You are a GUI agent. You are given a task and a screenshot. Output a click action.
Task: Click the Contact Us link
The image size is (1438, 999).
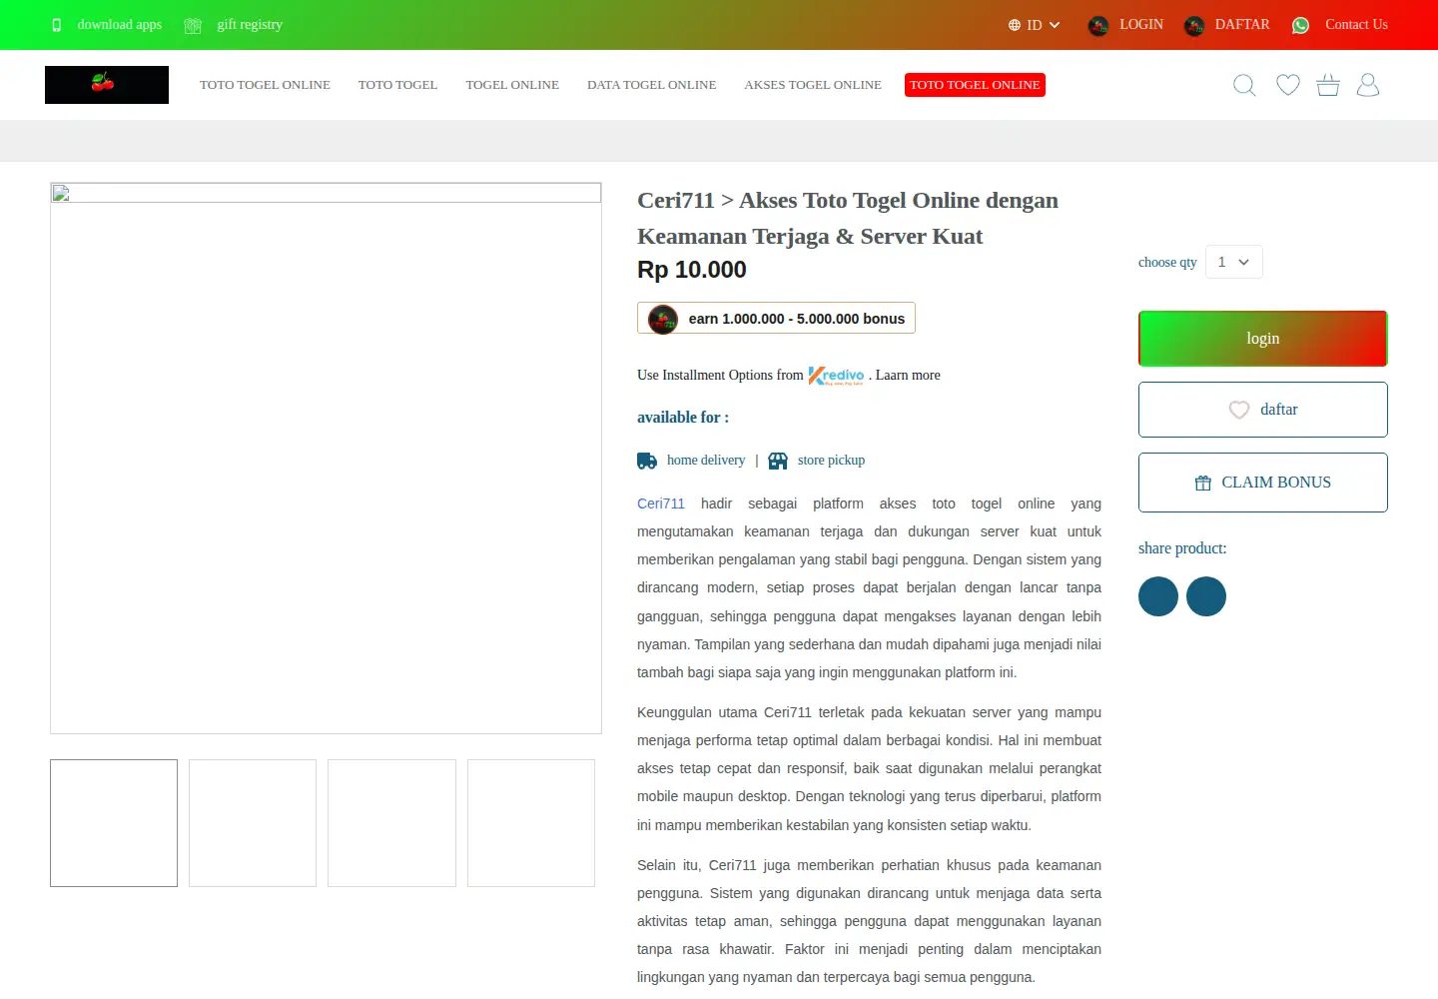(1356, 25)
